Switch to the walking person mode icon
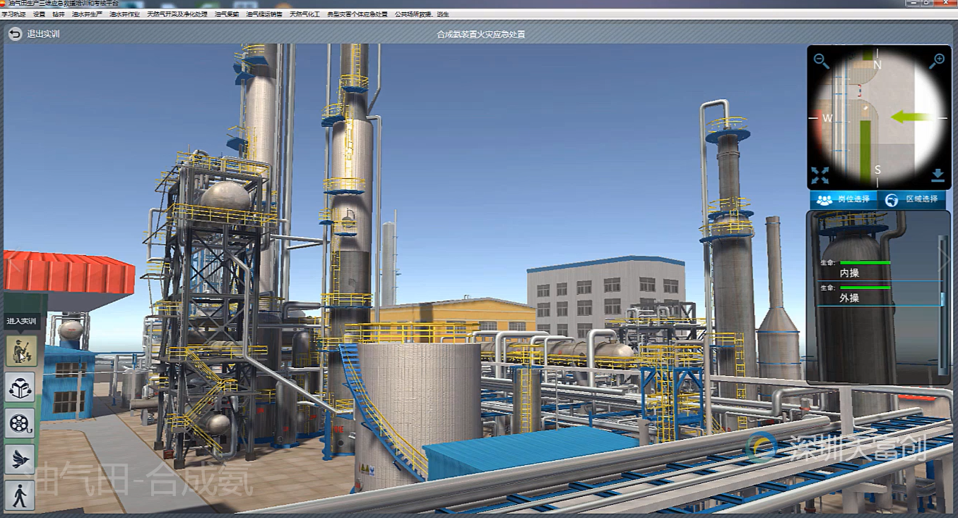The image size is (958, 518). click(x=20, y=495)
